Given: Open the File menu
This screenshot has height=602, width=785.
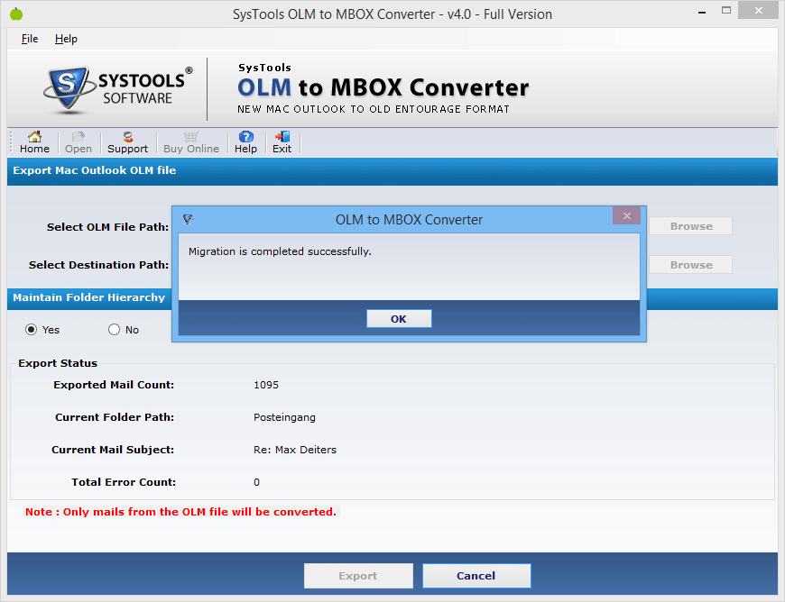Looking at the screenshot, I should (30, 39).
